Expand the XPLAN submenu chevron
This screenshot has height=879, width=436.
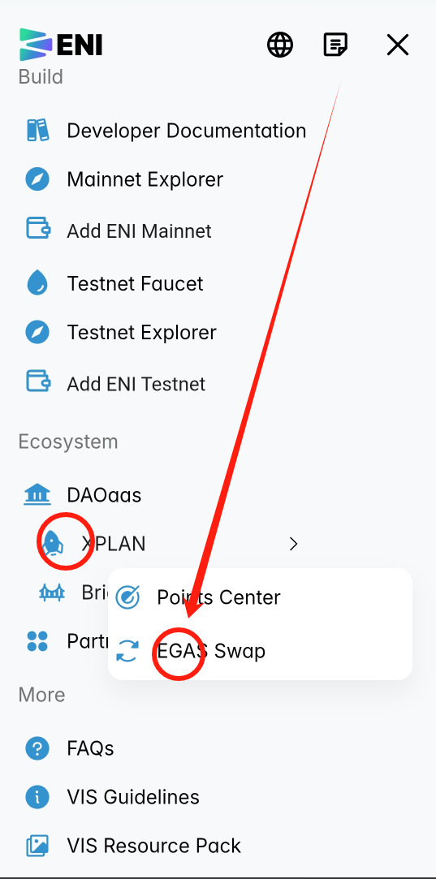292,543
